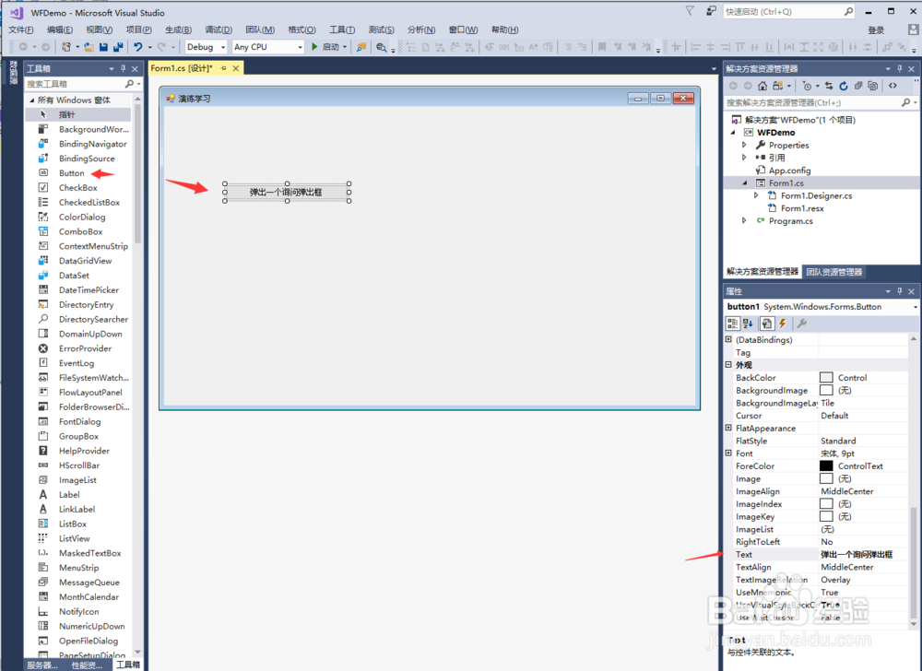The image size is (922, 671).
Task: Select Form1.Designer.cs in Solution Explorer
Action: coord(816,196)
